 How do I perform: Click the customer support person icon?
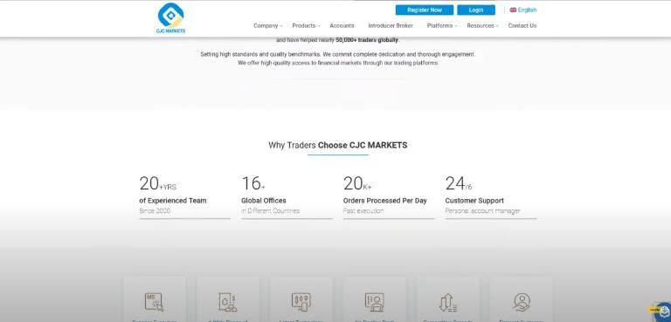tap(522, 302)
